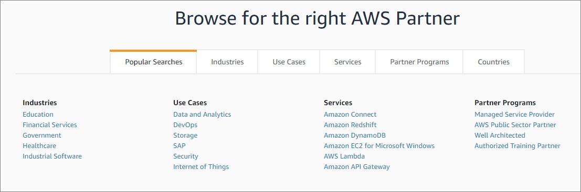The height and width of the screenshot is (192, 581).
Task: Open the Use Cases tab
Action: [289, 62]
